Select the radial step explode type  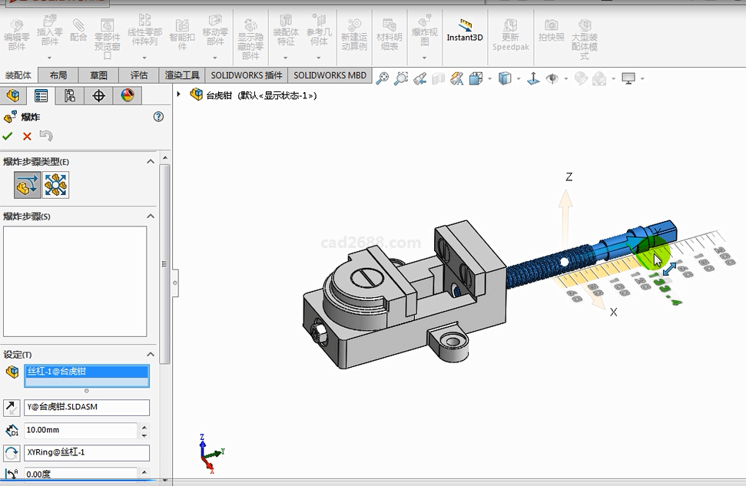(x=56, y=185)
